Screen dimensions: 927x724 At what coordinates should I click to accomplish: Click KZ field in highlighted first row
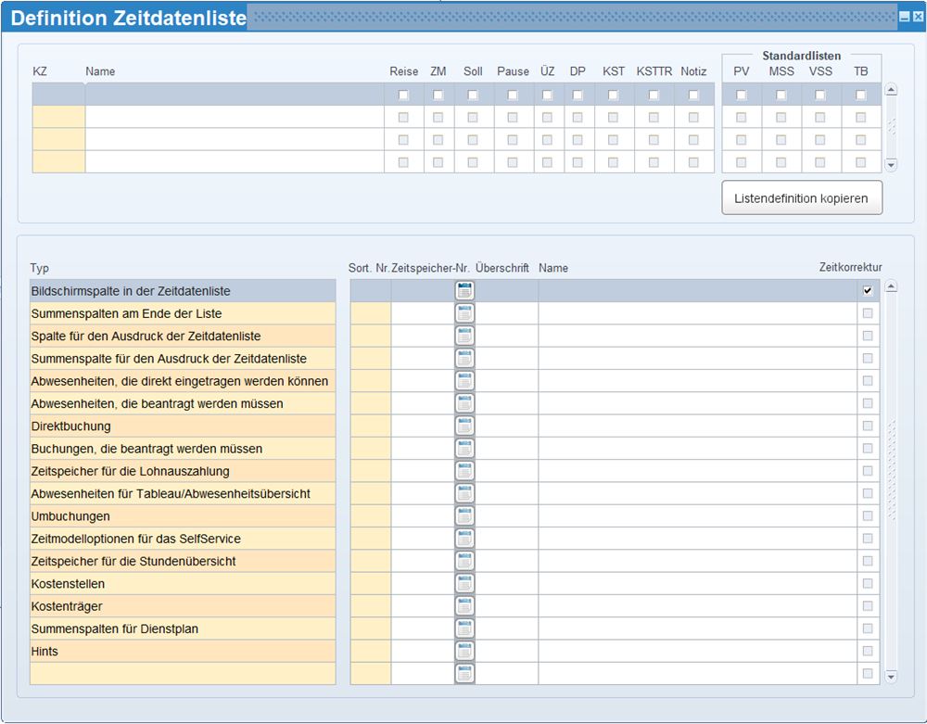click(58, 95)
